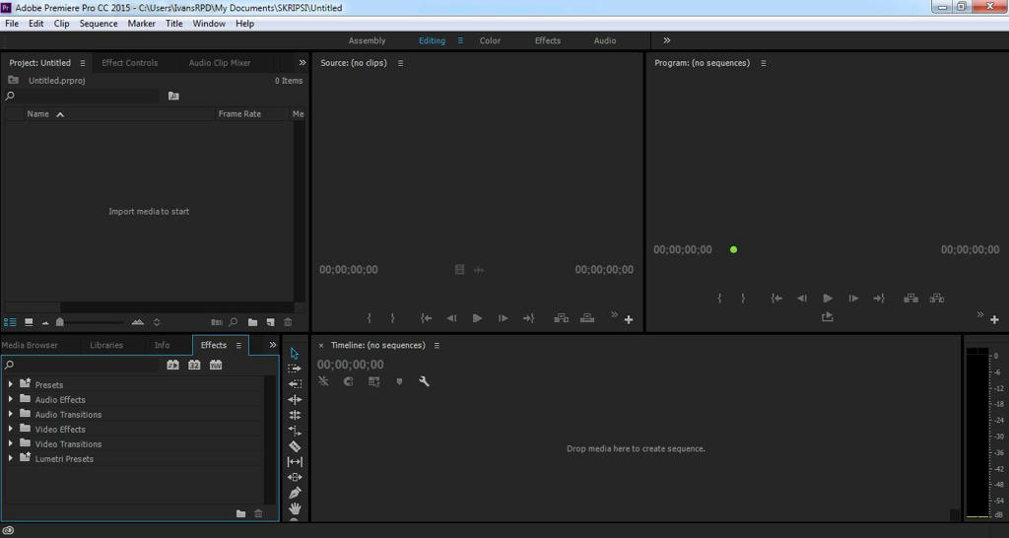Click delete custom item trash in Effects
This screenshot has height=538, width=1009.
(x=259, y=513)
